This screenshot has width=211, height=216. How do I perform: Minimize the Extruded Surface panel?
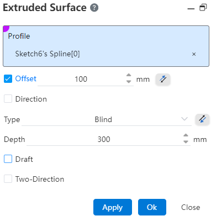coord(191,8)
